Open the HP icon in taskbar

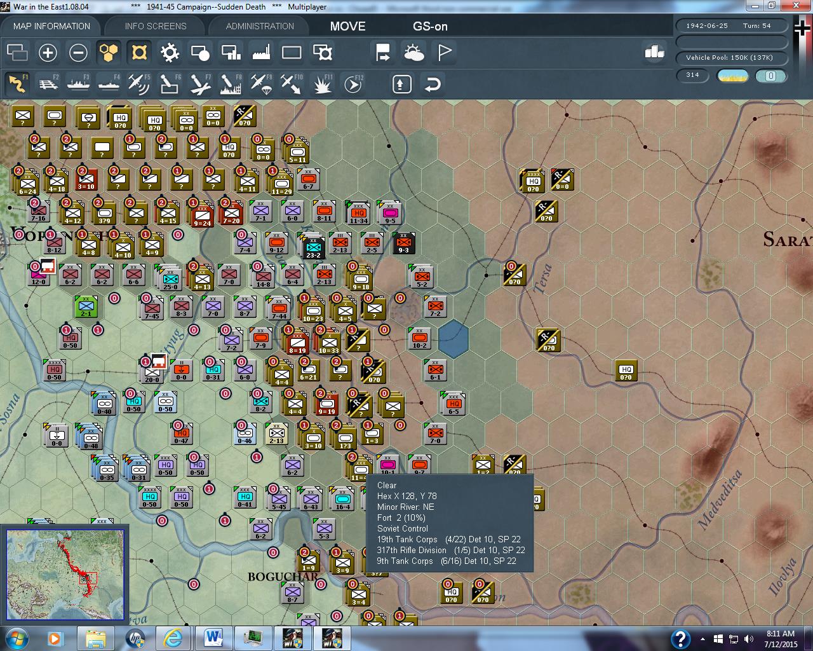tap(135, 638)
